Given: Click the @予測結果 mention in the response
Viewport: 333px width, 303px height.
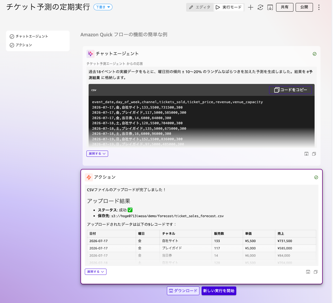Looking at the screenshot, I should tap(309, 72).
